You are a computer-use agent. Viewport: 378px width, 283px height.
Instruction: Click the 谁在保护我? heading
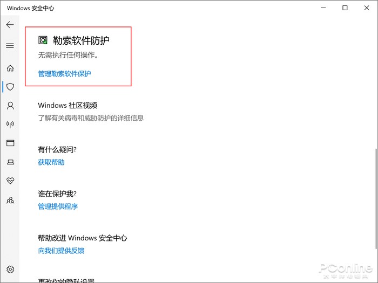[57, 194]
